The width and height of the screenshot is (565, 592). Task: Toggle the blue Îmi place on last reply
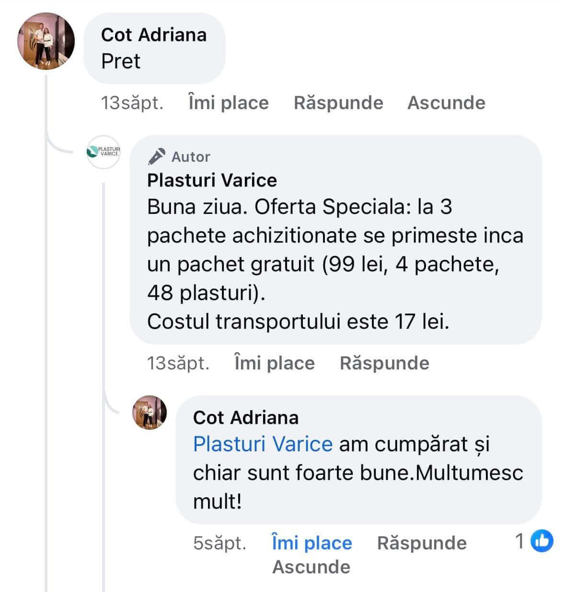tap(312, 543)
